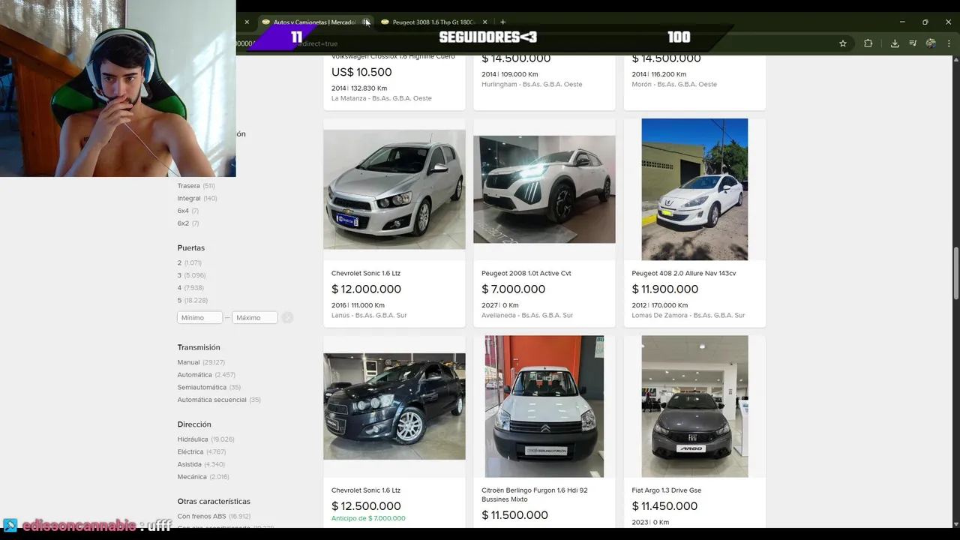Screen dimensions: 960x540
Task: Switch to the Peugeot 3008 1.6 Thp tab
Action: [434, 22]
